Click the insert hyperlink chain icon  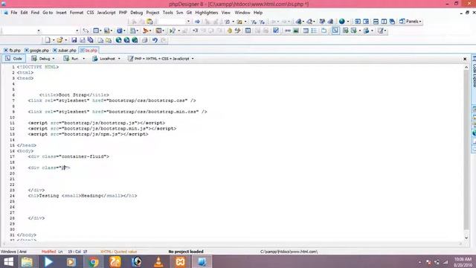click(x=288, y=31)
